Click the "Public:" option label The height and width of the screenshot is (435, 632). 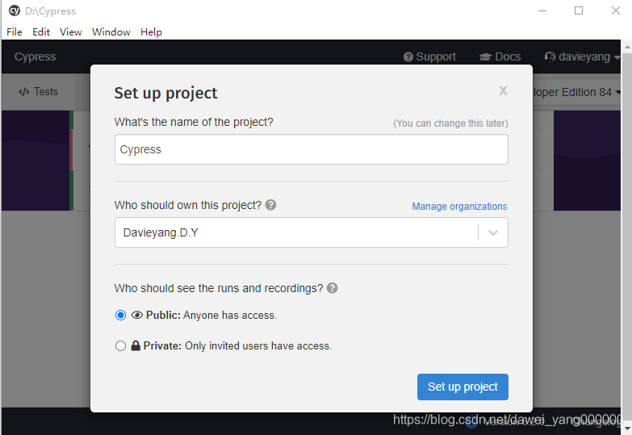coord(163,315)
